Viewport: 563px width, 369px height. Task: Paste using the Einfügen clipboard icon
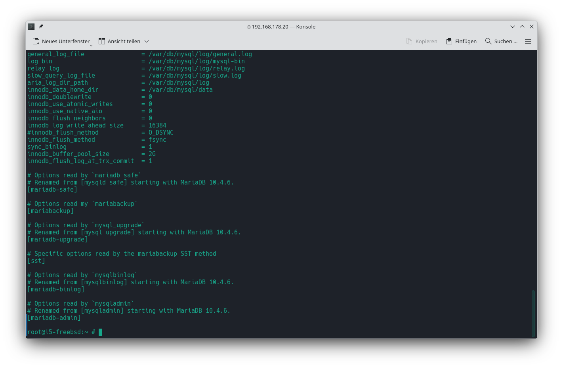[x=449, y=41]
